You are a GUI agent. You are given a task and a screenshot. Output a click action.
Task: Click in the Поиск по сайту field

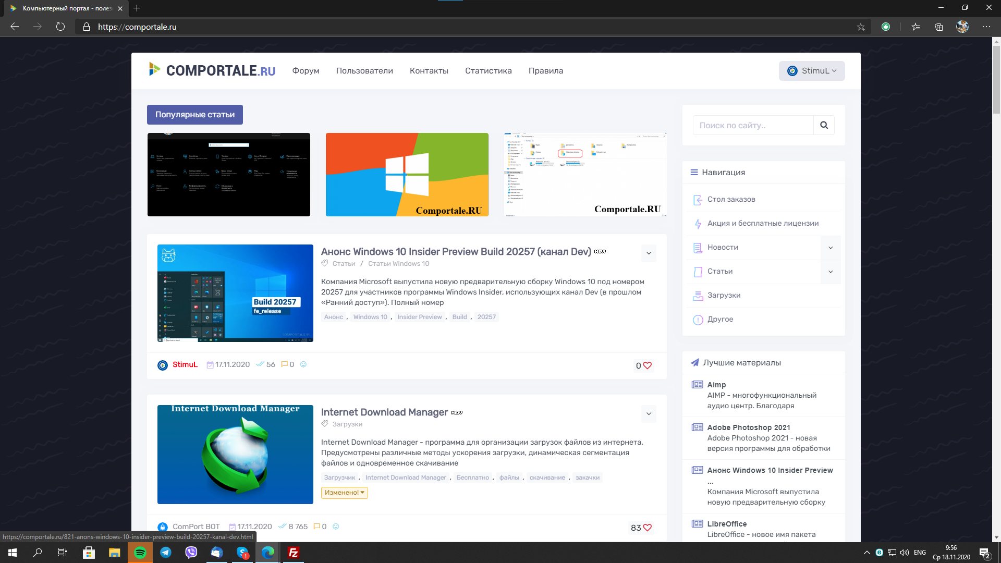(752, 125)
